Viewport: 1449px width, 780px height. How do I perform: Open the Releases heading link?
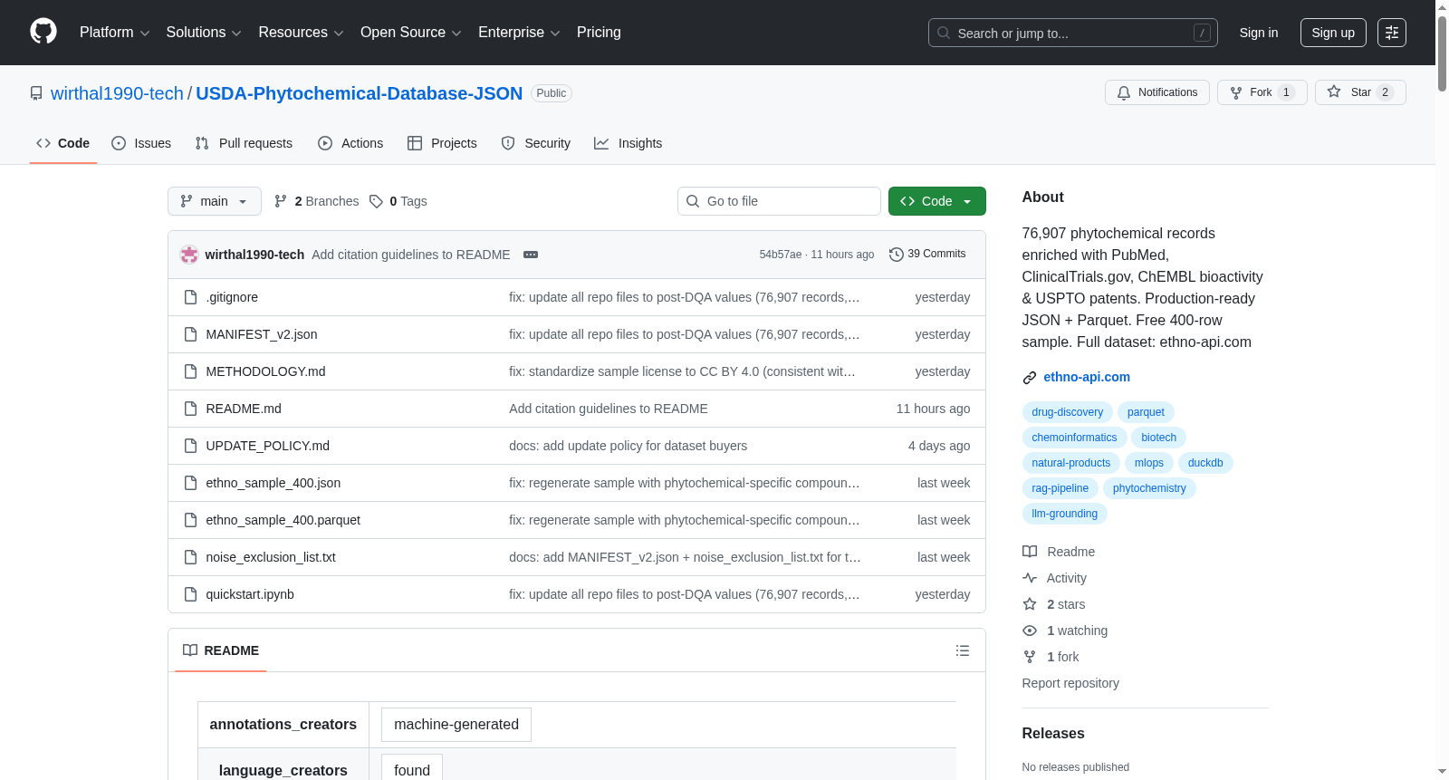click(x=1053, y=734)
